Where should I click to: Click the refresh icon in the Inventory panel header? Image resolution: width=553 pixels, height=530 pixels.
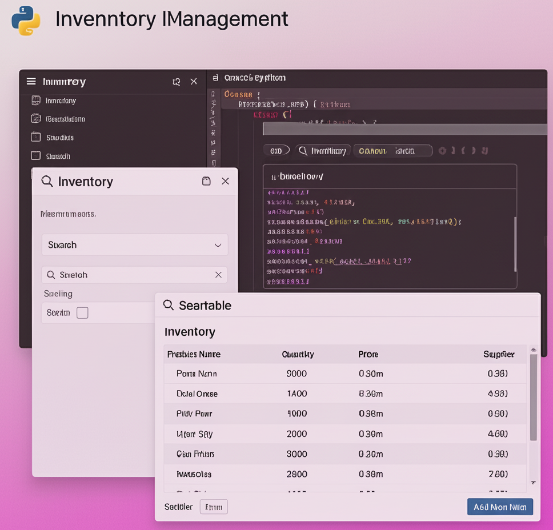click(x=177, y=81)
